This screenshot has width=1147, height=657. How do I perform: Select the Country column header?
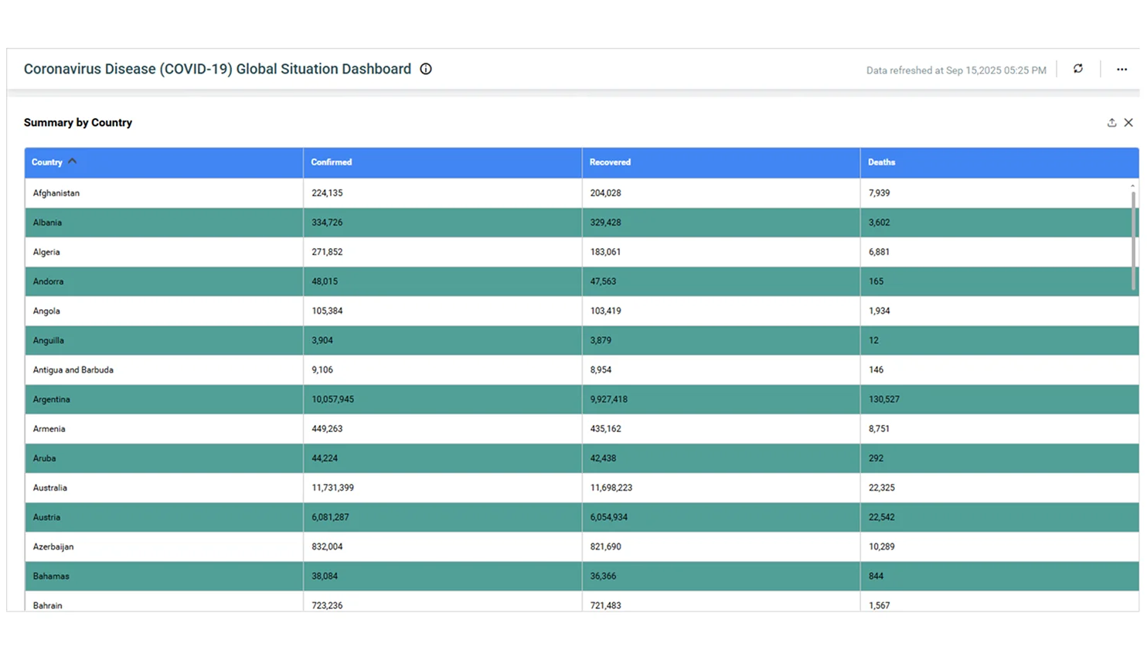(48, 162)
